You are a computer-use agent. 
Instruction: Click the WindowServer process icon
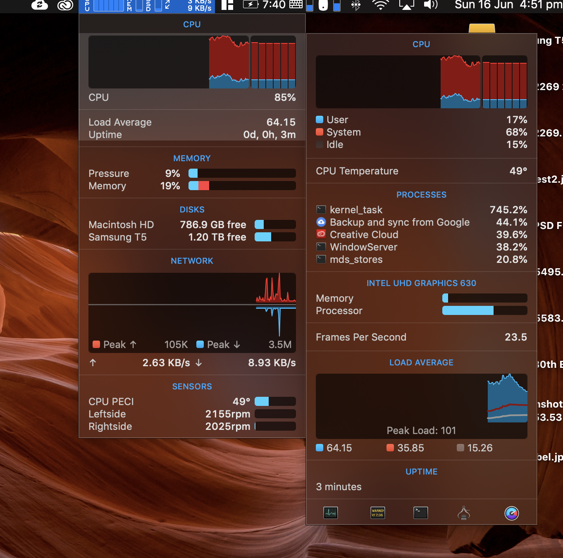321,247
